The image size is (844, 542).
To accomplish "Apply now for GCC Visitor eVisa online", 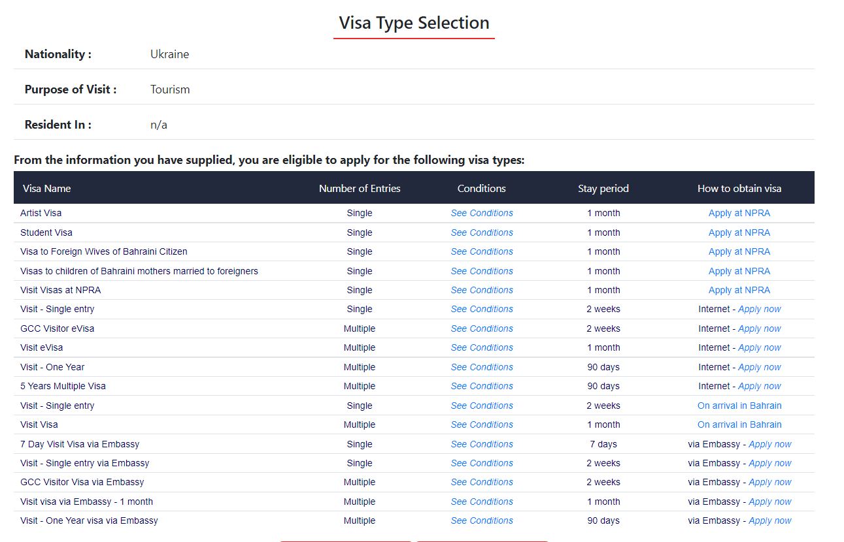I will (x=759, y=328).
